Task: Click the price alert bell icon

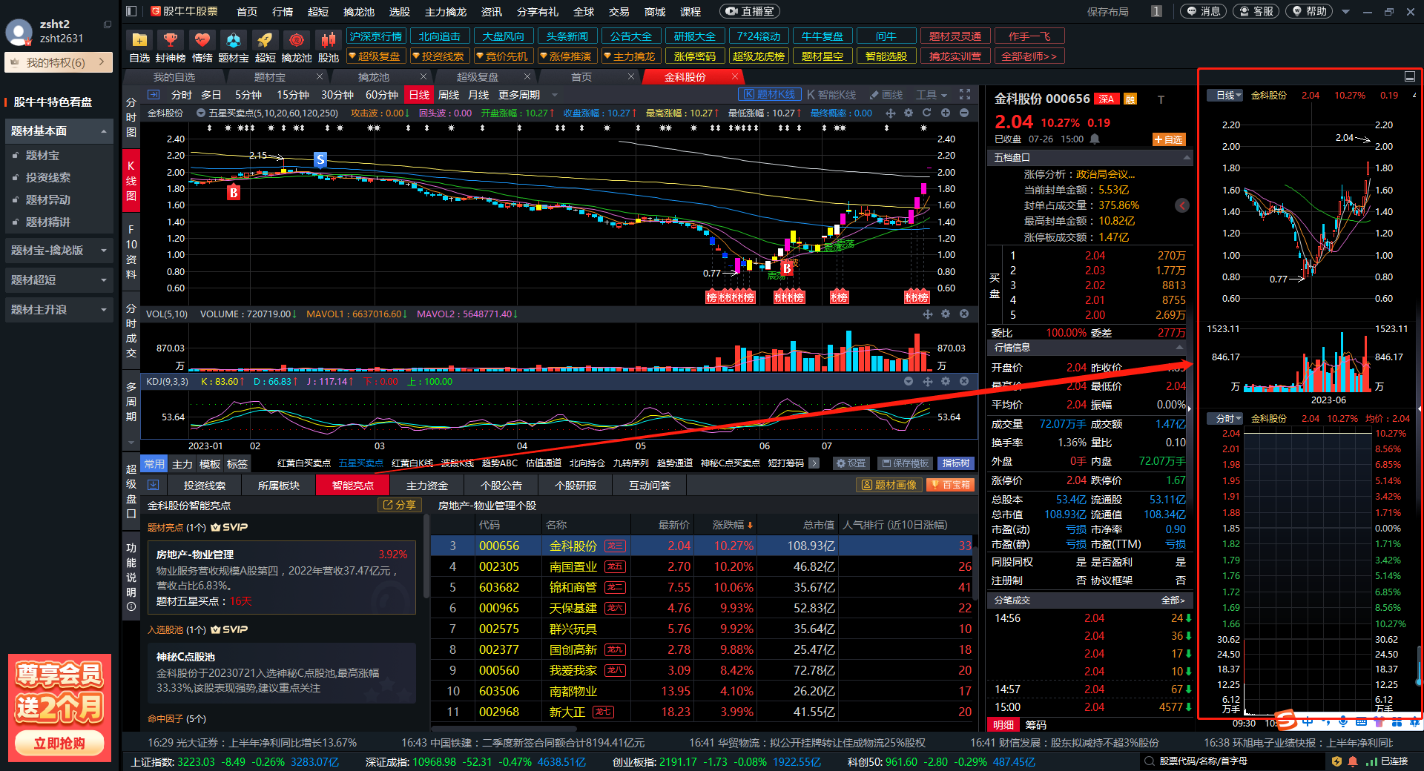Action: (1095, 139)
